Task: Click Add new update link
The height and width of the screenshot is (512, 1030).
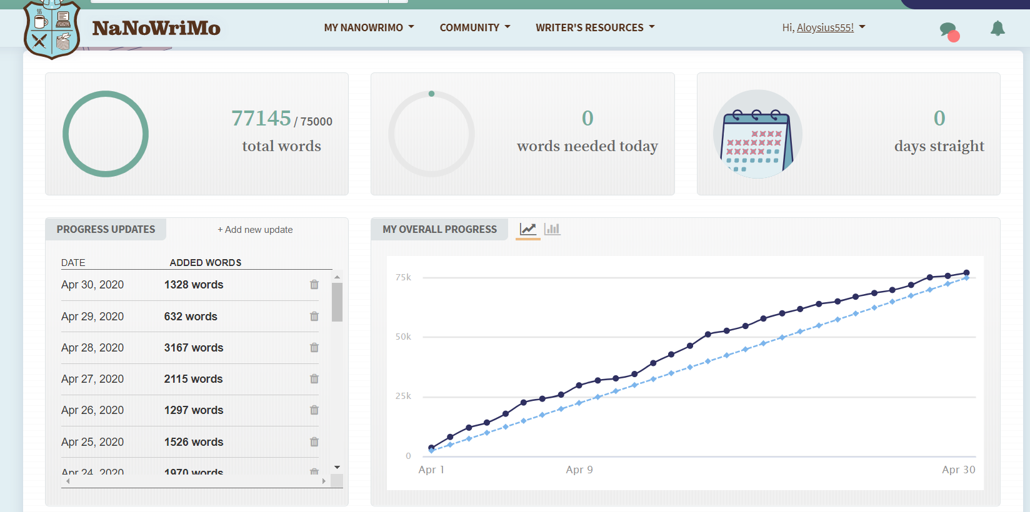Action: (x=255, y=230)
